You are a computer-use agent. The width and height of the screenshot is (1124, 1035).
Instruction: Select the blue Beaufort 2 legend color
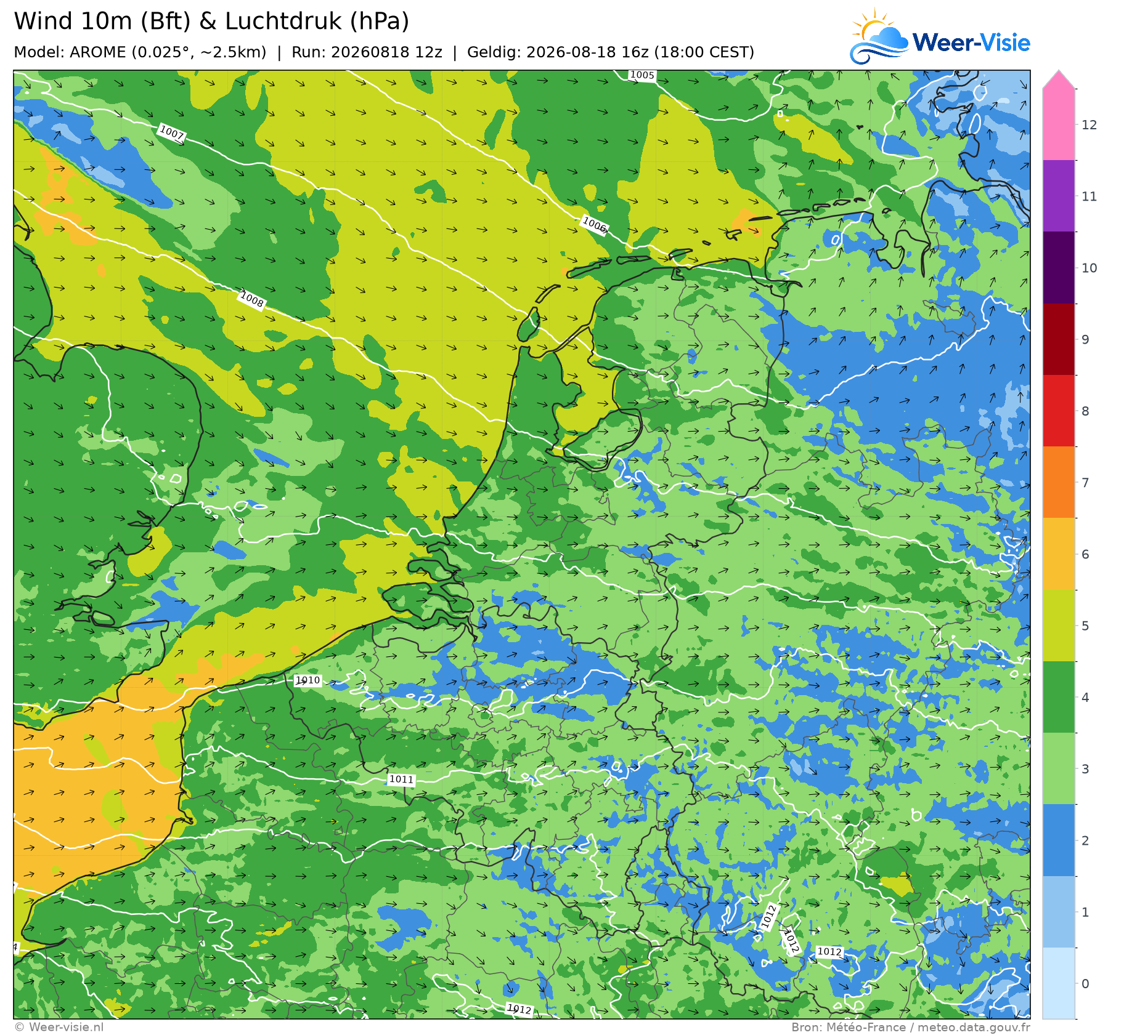point(1059,840)
